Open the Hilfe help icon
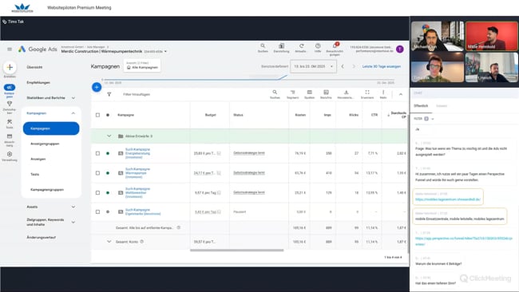The image size is (519, 292). [318, 46]
